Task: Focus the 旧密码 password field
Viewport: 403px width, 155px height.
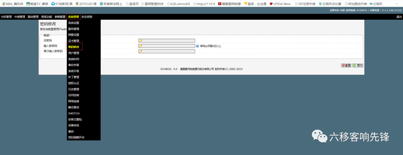Action: [166, 41]
